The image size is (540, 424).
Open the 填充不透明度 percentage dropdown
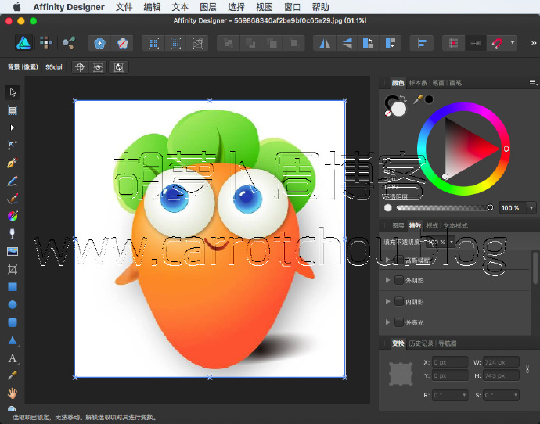(451, 242)
